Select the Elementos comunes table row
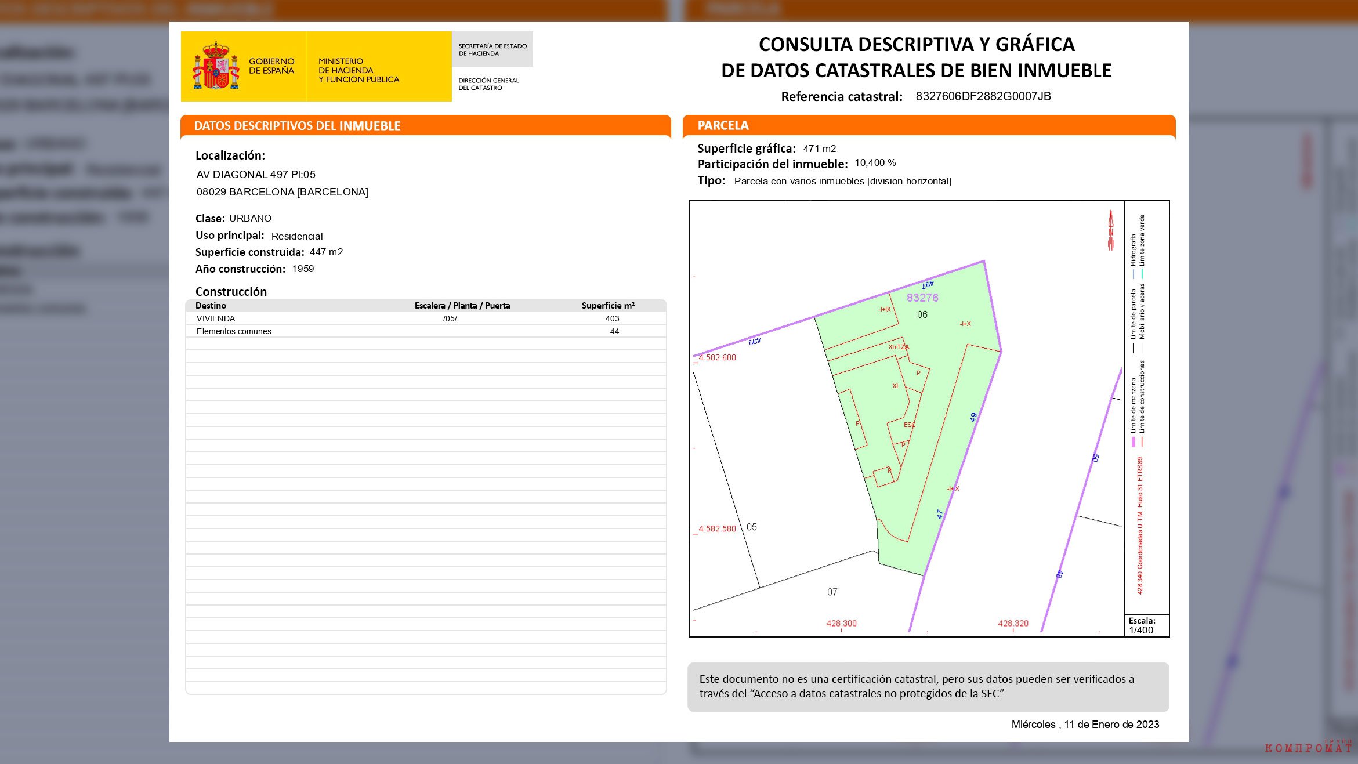 (426, 331)
